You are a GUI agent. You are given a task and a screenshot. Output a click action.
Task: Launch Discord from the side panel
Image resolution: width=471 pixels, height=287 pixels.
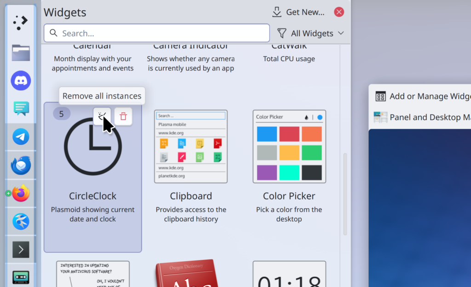[21, 81]
